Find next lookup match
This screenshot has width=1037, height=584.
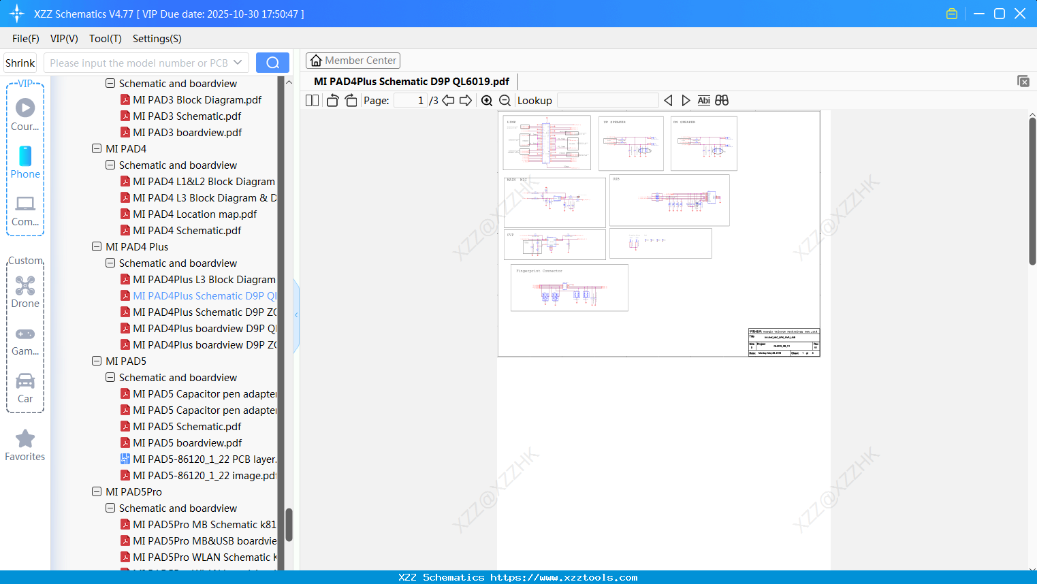tap(686, 101)
